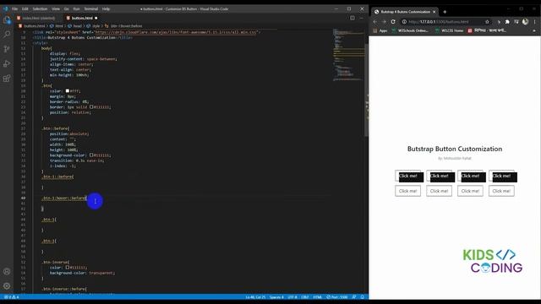Open the Manage gear in the activity bar

7,286
